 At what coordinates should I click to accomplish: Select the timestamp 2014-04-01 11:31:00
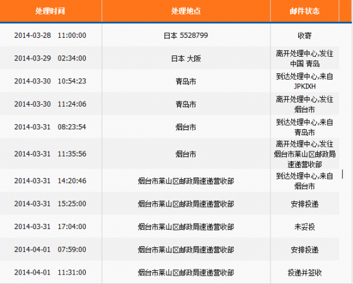50,272
